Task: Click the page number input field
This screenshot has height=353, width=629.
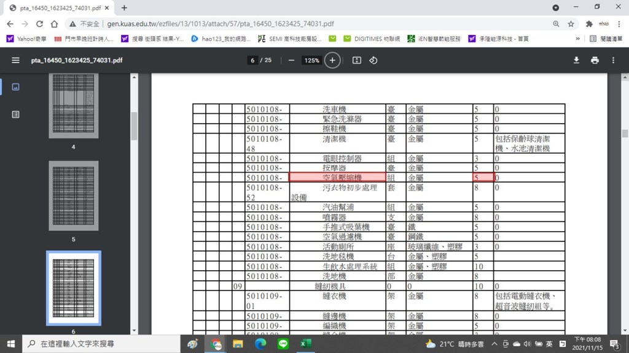Action: click(252, 60)
